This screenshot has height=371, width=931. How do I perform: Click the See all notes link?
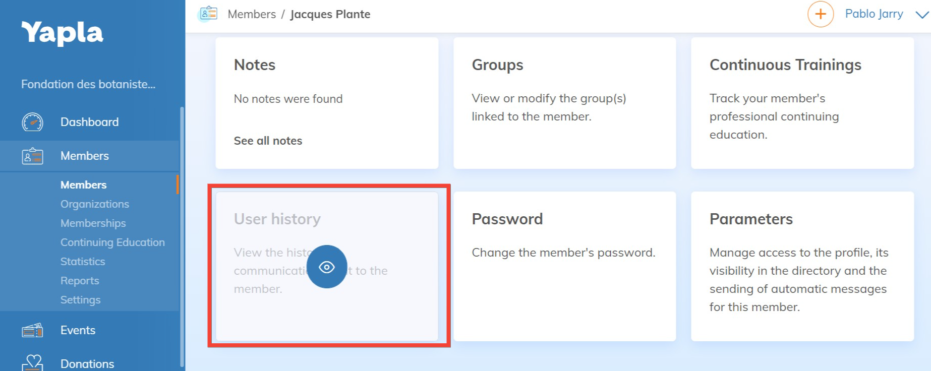point(268,141)
